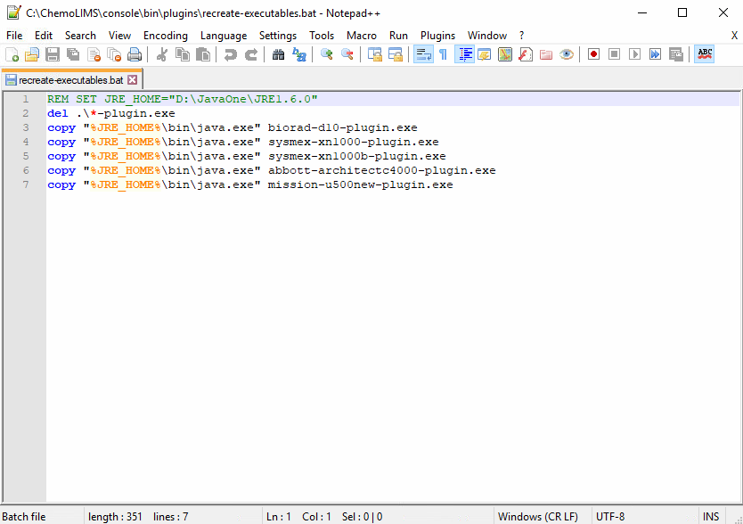Toggle word wrap in the toolbar
This screenshot has height=524, width=743.
click(x=423, y=54)
